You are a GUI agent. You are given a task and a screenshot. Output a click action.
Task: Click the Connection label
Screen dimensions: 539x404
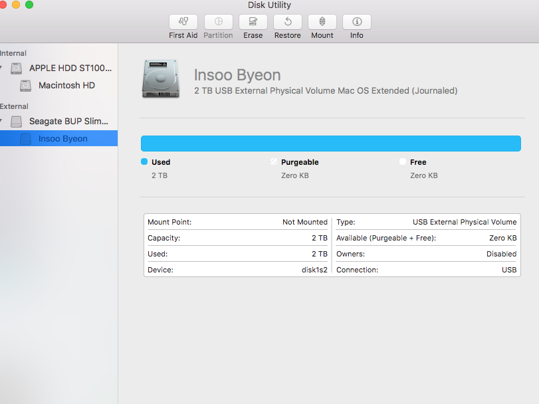357,270
